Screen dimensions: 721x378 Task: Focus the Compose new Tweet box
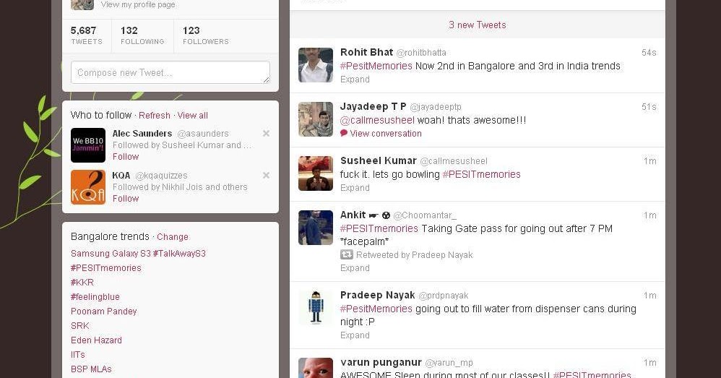pyautogui.click(x=170, y=73)
